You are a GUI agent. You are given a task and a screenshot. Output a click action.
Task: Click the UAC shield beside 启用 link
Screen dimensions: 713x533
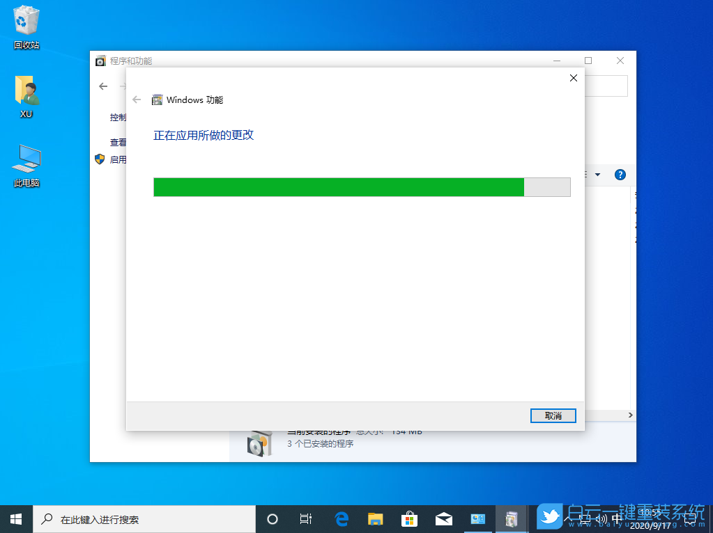[x=100, y=159]
